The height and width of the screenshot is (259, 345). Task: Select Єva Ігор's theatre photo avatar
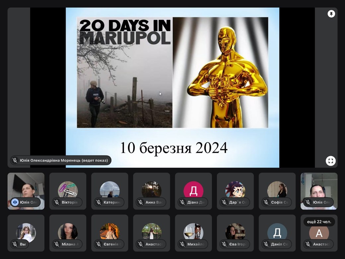pyautogui.click(x=235, y=232)
